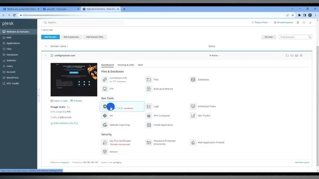The image size is (319, 179).
Task: Sort by Domain name column
Action: click(59, 46)
